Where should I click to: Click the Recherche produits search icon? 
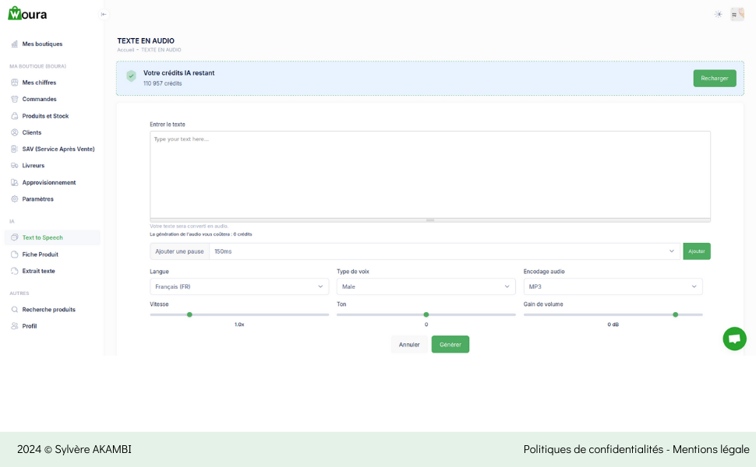tap(15, 310)
